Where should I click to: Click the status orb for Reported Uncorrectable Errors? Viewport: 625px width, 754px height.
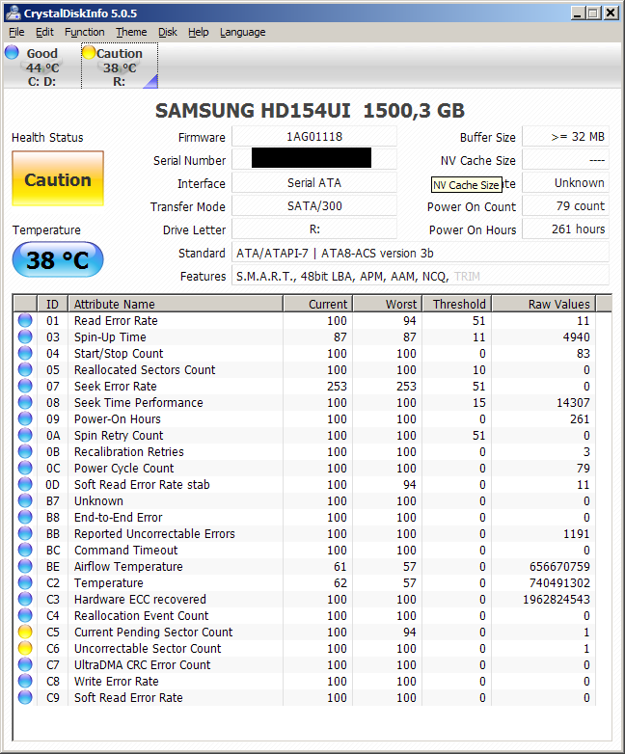[x=25, y=533]
